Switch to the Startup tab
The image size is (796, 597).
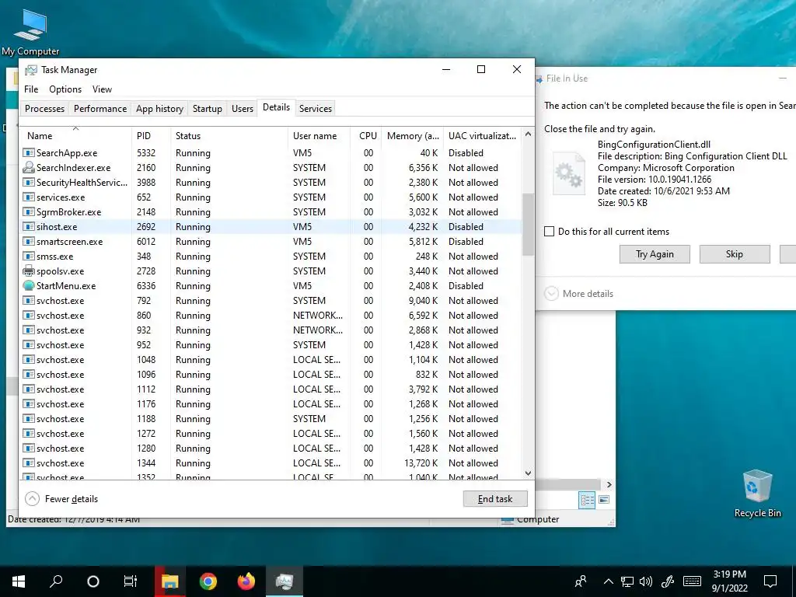tap(207, 109)
